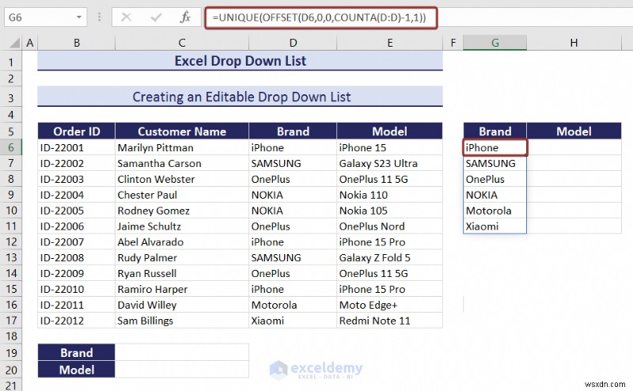Click the empty Brand input cell C19
Viewport: 633px width, 391px height.
(182, 353)
